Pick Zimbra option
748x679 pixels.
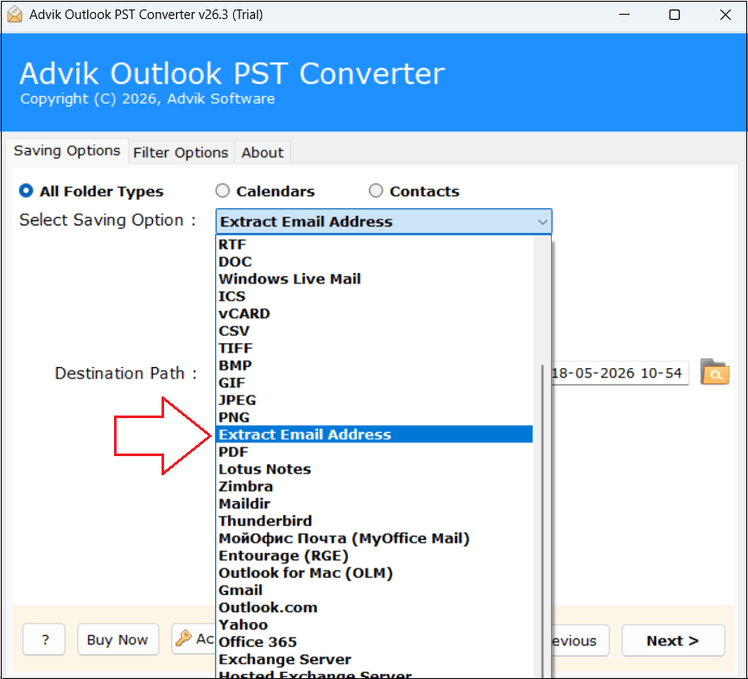click(x=375, y=486)
